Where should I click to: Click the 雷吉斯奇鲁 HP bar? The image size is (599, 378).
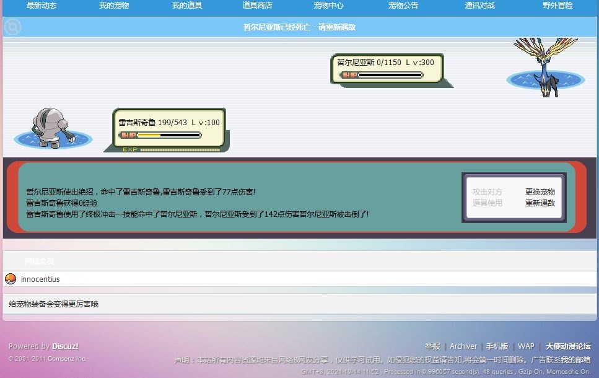click(x=160, y=134)
